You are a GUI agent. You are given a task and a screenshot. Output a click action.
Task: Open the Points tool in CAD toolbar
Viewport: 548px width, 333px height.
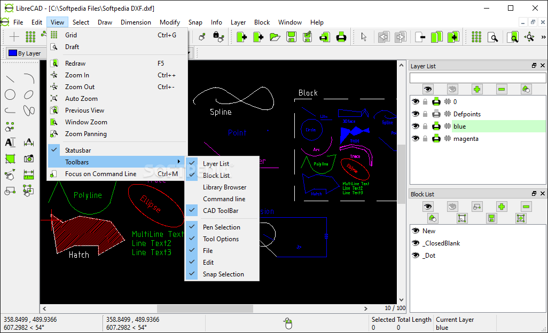(10, 126)
